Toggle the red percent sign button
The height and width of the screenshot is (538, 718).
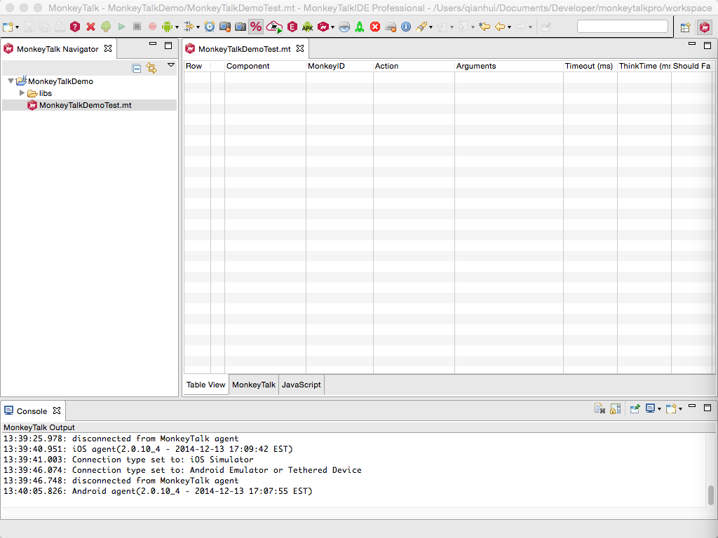pos(256,27)
